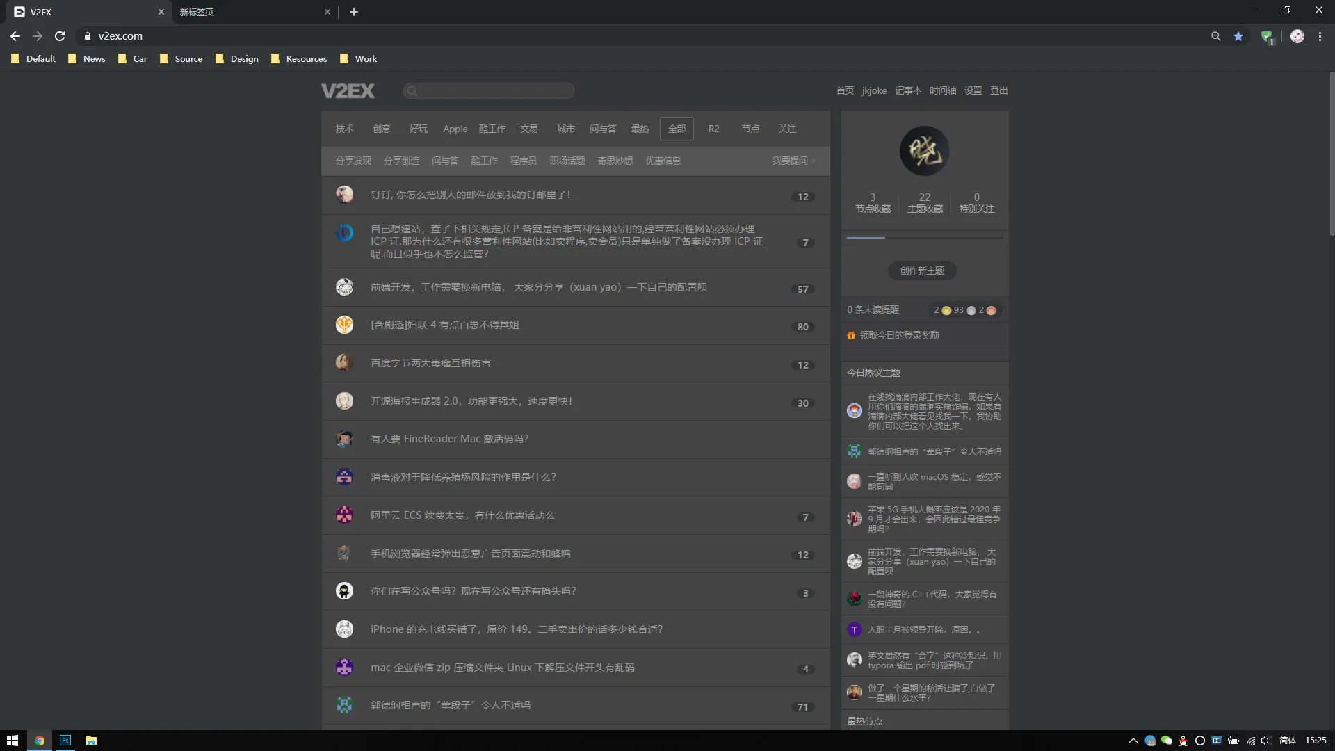Reload the page
1335x751 pixels.
tap(60, 36)
